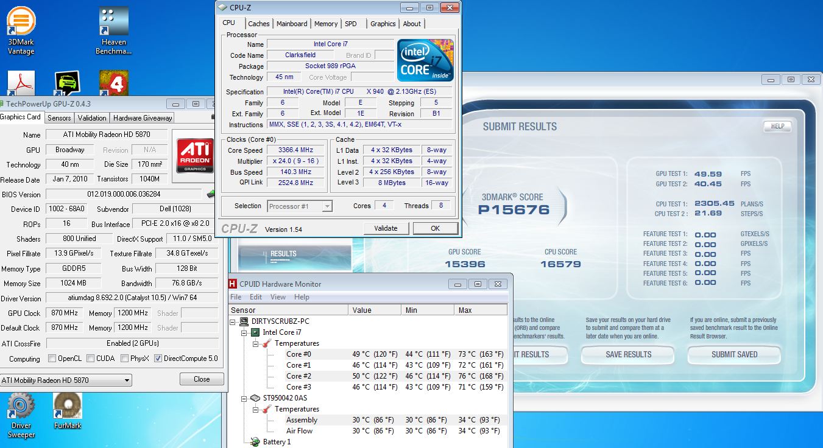Image resolution: width=823 pixels, height=448 pixels.
Task: Open the GPU selector dropdown in GPU-Z
Action: (x=66, y=380)
